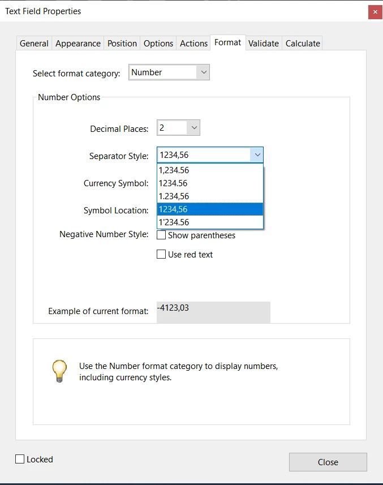Open the Appearance tab
The width and height of the screenshot is (383, 485).
pyautogui.click(x=78, y=44)
